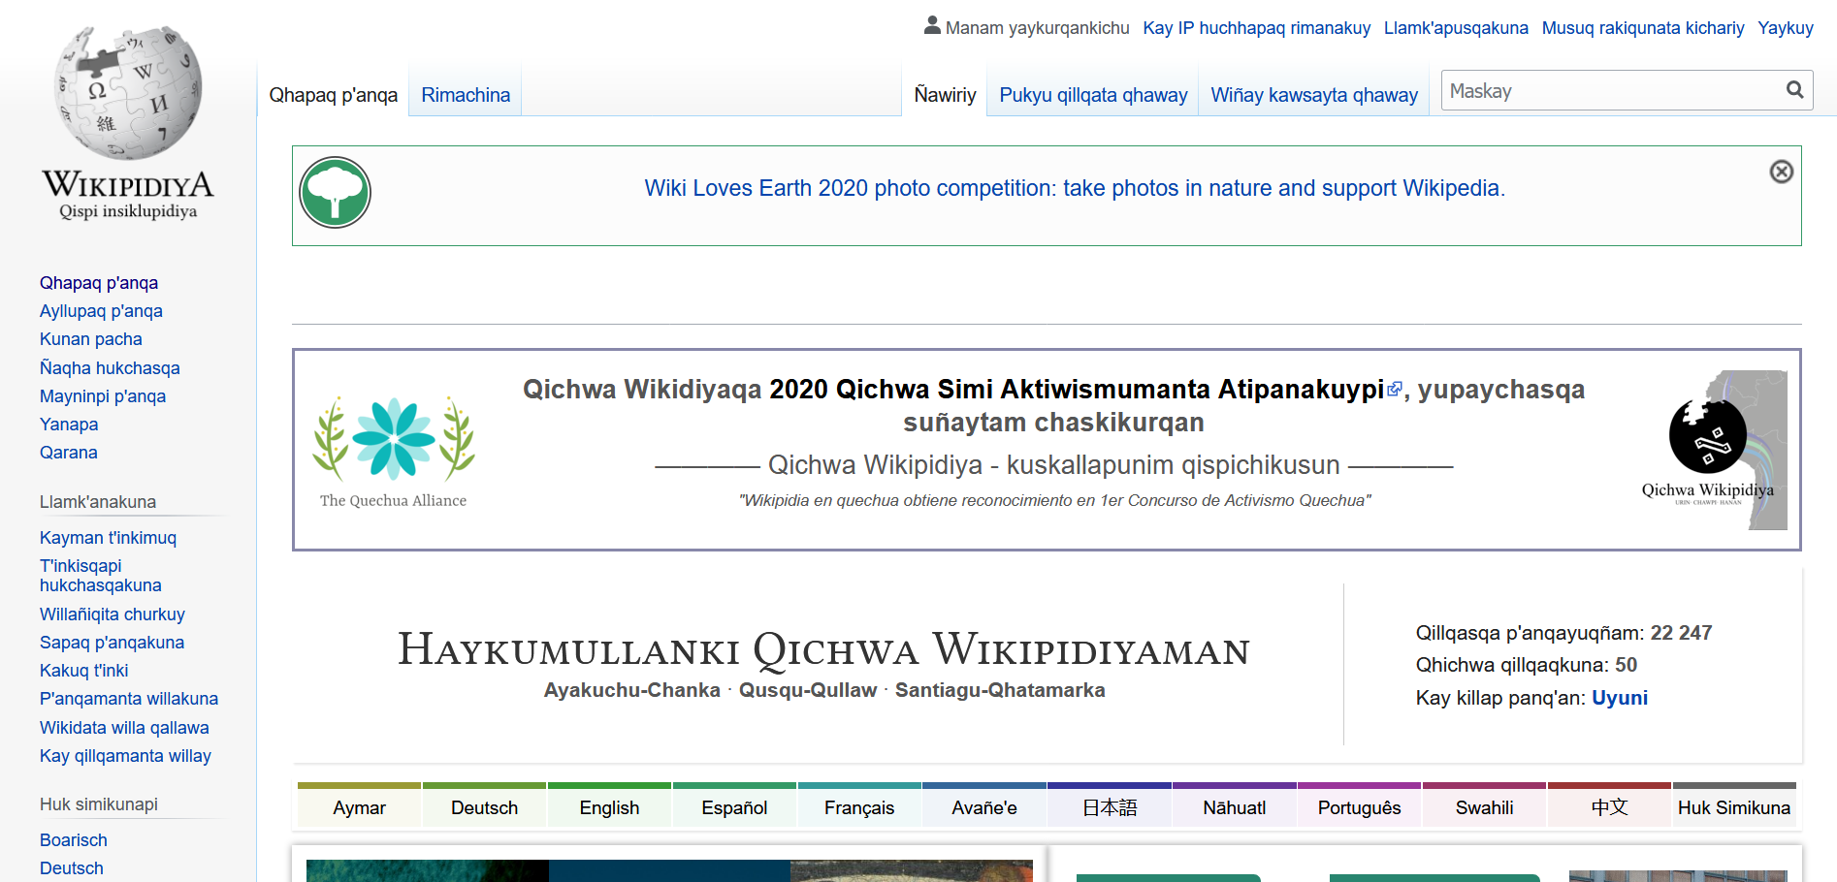The height and width of the screenshot is (882, 1837).
Task: Select the Avañe'e language button
Action: (984, 805)
